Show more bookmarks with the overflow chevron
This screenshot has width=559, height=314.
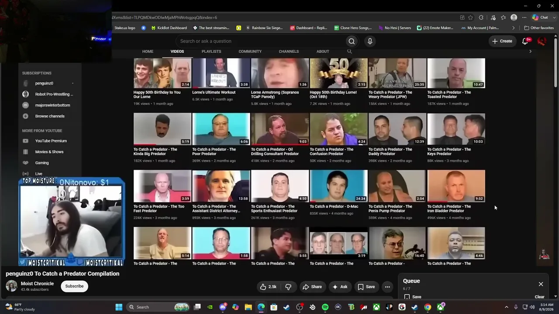tap(514, 28)
